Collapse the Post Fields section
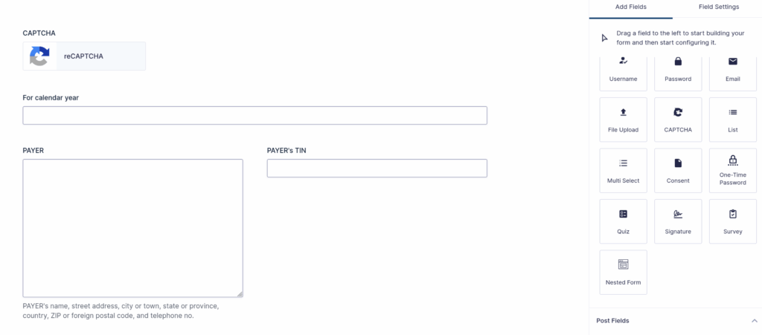The width and height of the screenshot is (762, 335). 755,321
